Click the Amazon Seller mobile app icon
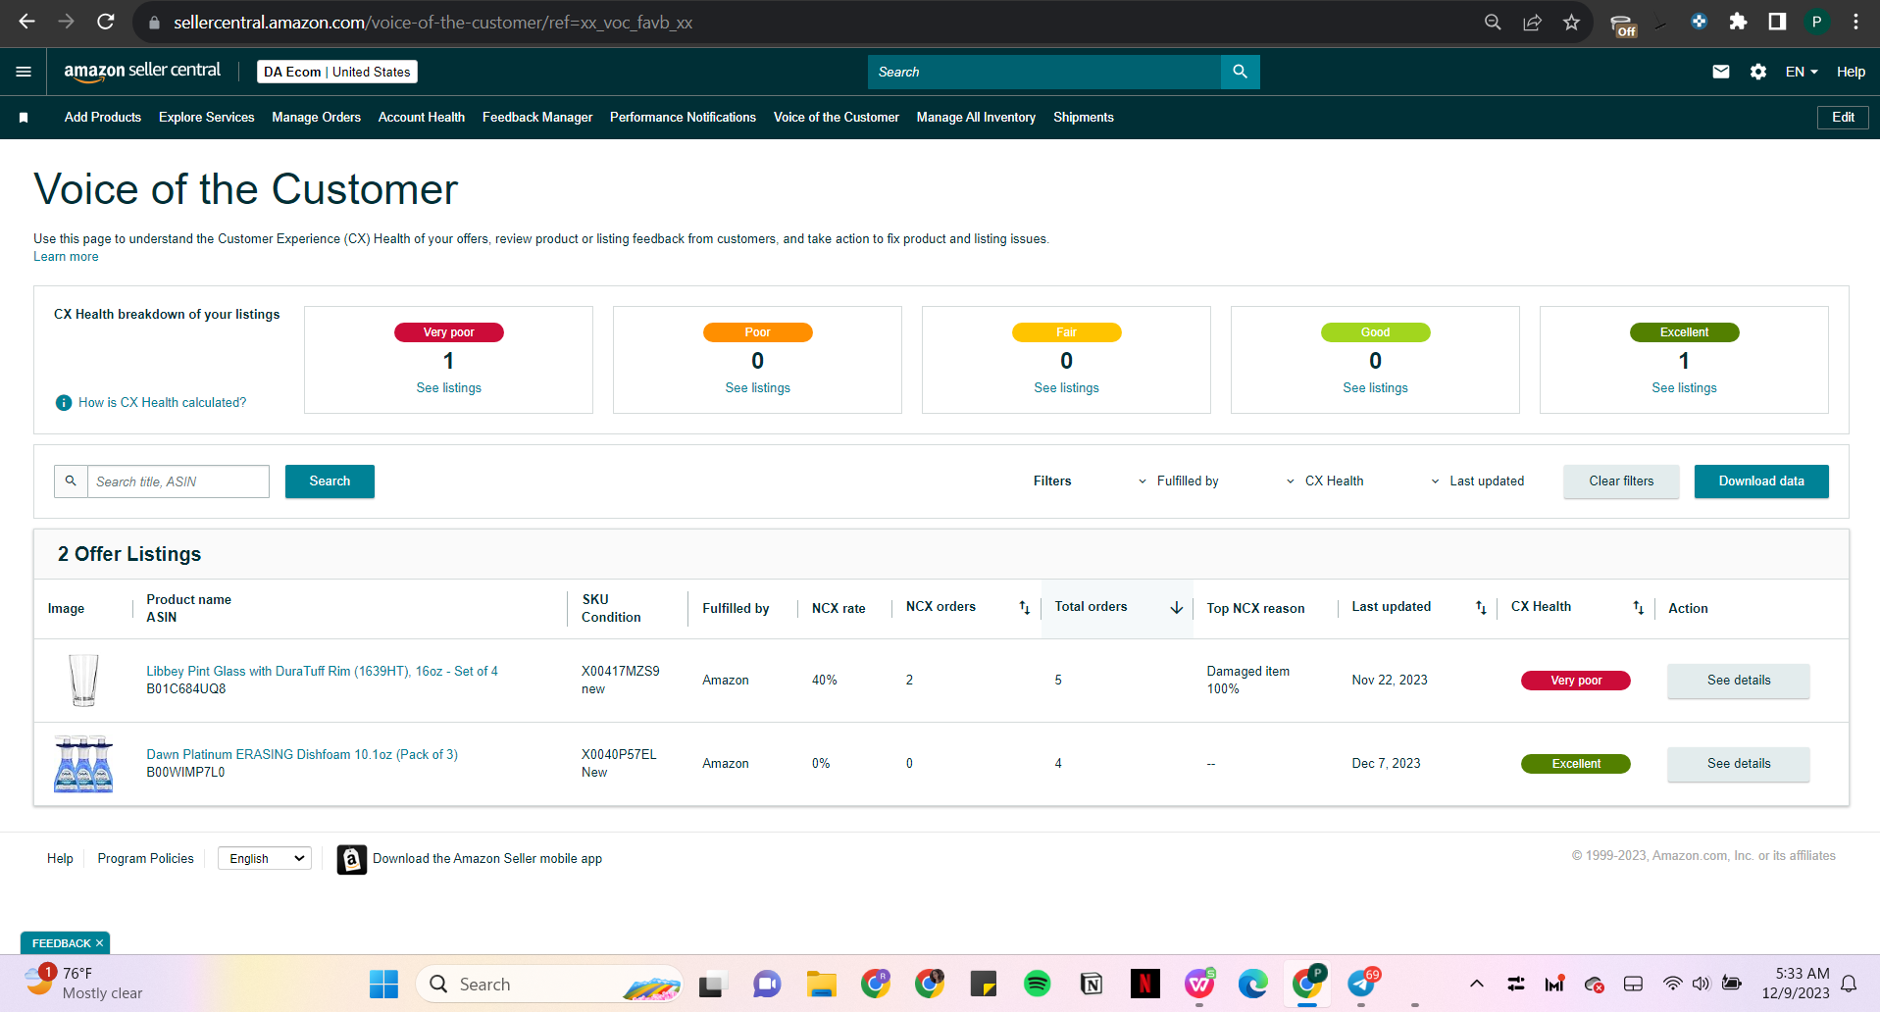 [351, 859]
